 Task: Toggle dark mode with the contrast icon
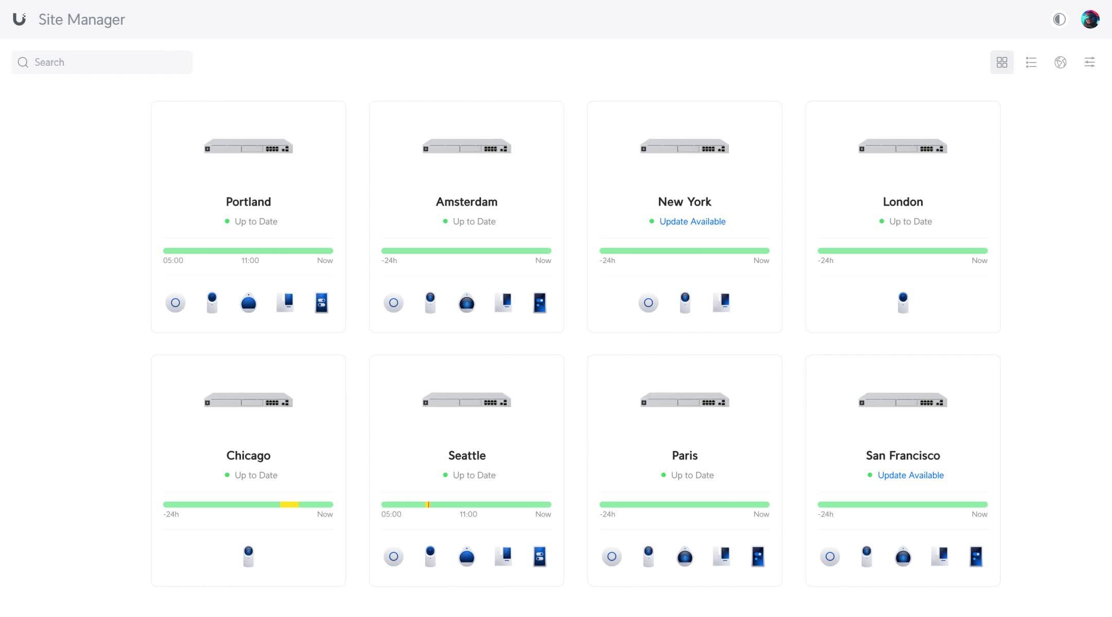click(x=1059, y=19)
